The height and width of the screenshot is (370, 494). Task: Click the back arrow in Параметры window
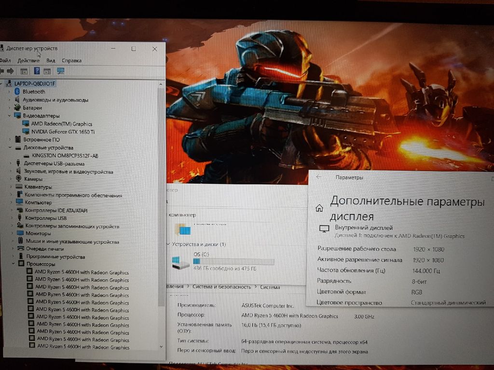[318, 177]
